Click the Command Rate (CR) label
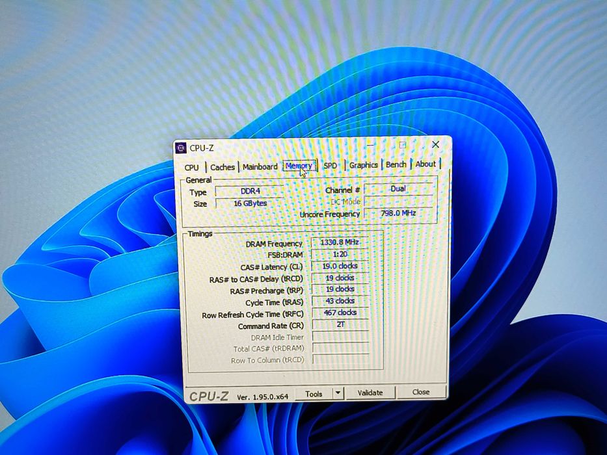 click(271, 326)
